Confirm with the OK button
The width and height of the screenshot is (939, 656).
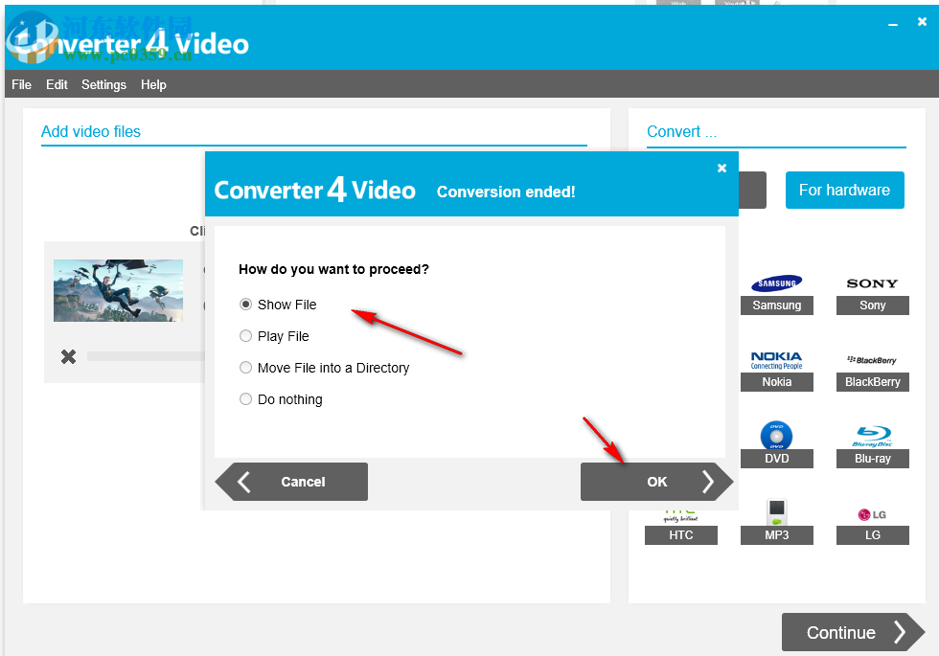[x=657, y=482]
